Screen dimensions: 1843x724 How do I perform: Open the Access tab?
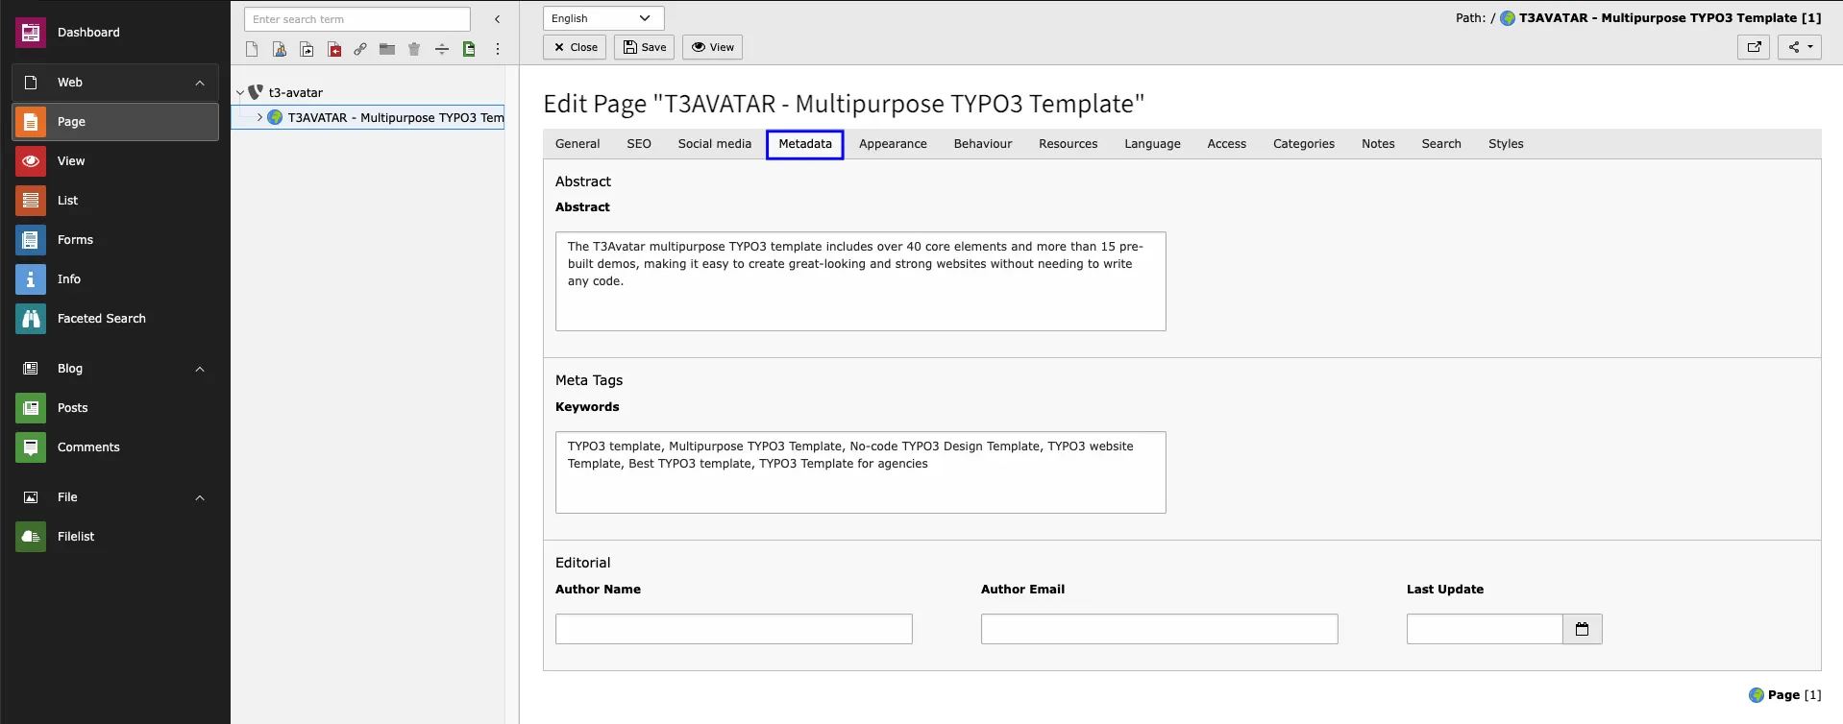click(1227, 144)
